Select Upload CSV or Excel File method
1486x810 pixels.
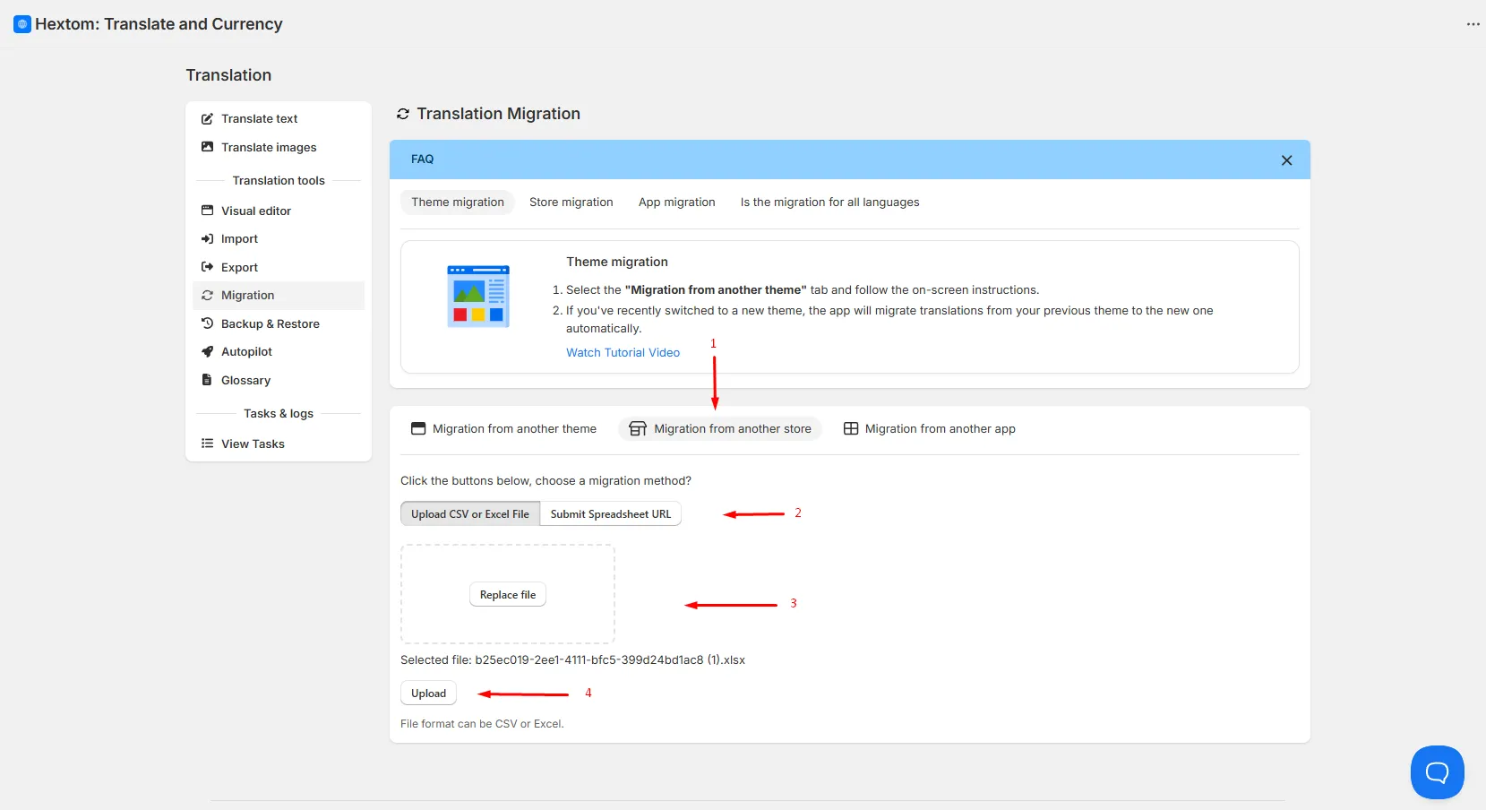(x=470, y=514)
